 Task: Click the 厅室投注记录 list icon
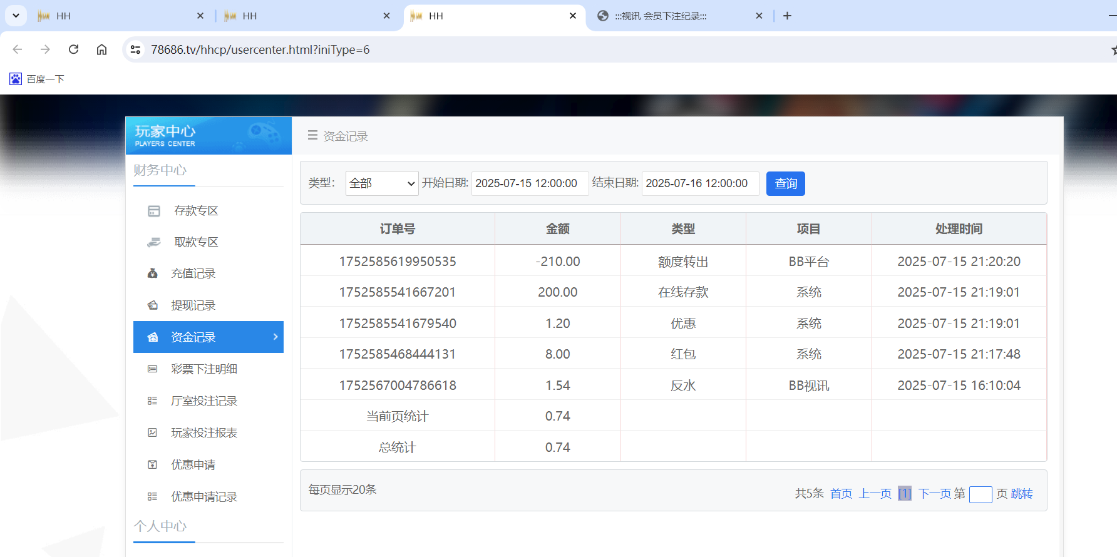(152, 401)
